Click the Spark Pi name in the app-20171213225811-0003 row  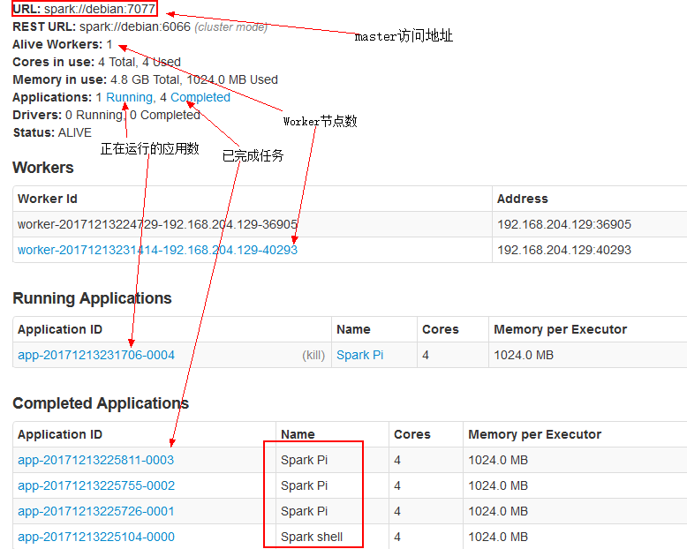point(304,460)
